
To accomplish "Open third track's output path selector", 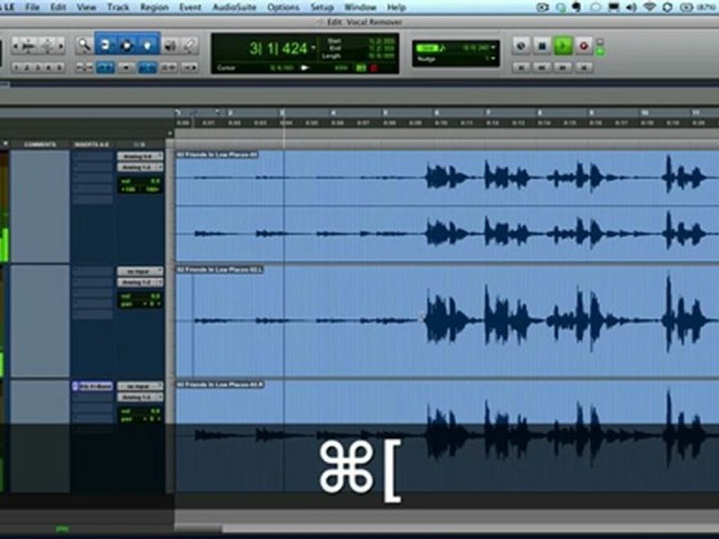I will (140, 398).
